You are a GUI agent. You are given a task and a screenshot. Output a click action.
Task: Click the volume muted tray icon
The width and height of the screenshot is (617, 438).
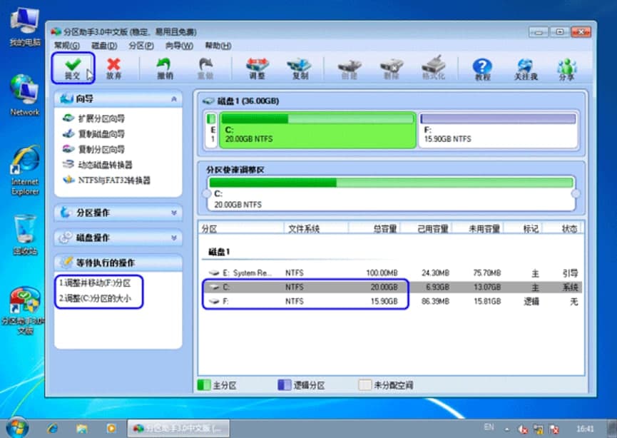pyautogui.click(x=523, y=429)
